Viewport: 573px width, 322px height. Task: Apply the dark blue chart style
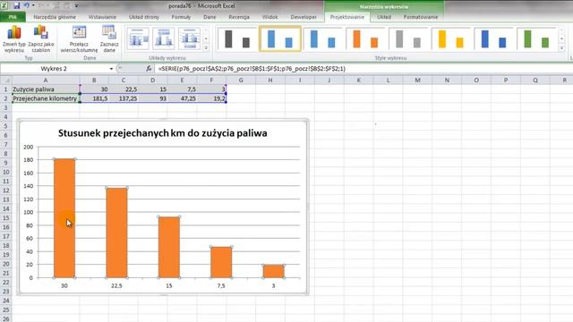pyautogui.click(x=493, y=38)
